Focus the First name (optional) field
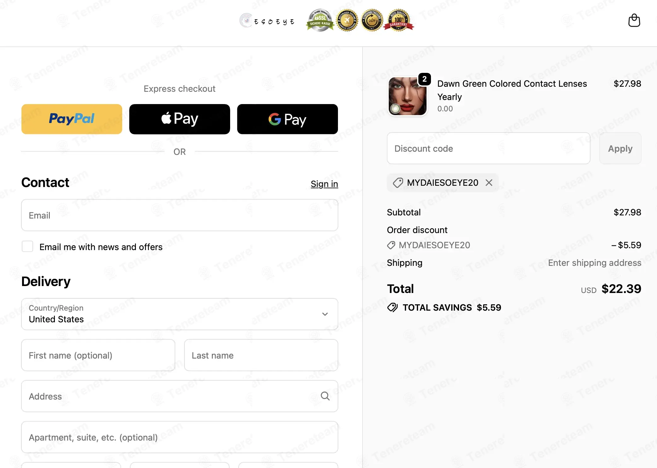Image resolution: width=657 pixels, height=468 pixels. (x=98, y=355)
